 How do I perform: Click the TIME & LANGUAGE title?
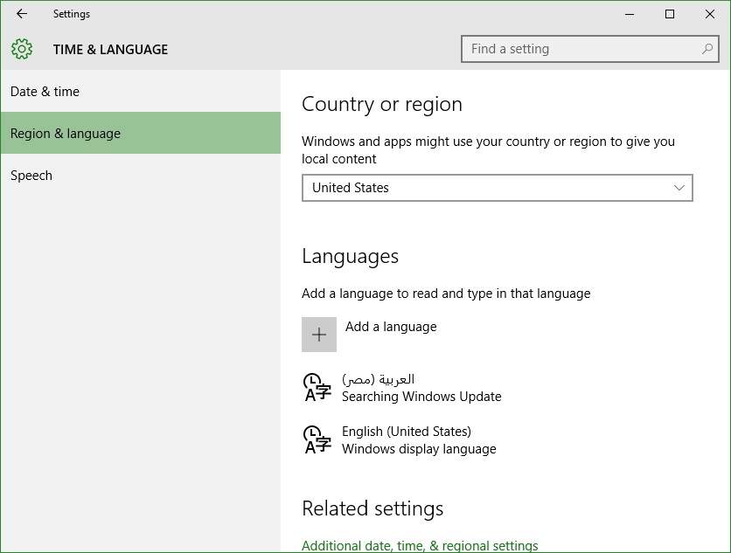coord(110,50)
